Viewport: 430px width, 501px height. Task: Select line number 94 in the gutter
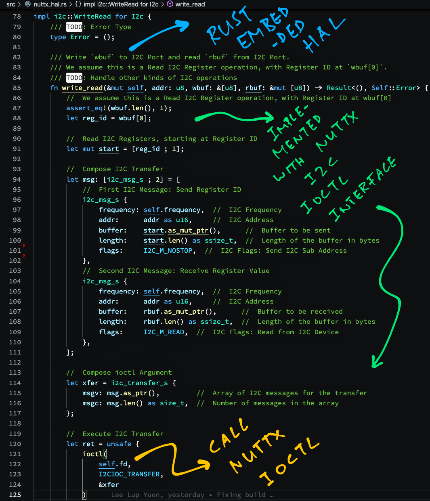pyautogui.click(x=17, y=179)
